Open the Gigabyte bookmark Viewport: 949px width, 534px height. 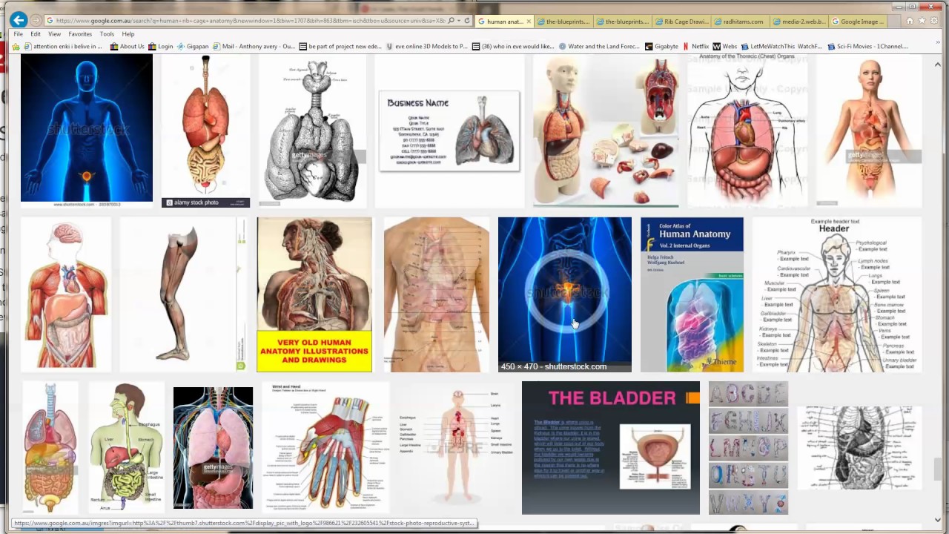click(x=661, y=46)
